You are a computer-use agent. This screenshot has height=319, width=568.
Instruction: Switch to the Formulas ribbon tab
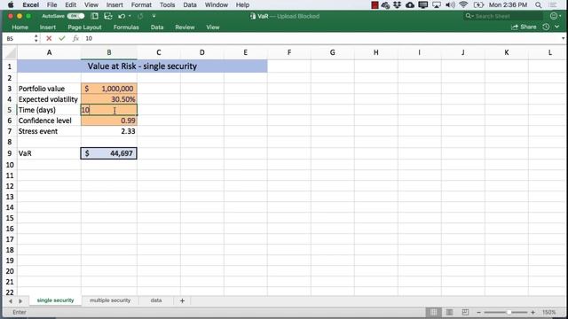pyautogui.click(x=126, y=27)
